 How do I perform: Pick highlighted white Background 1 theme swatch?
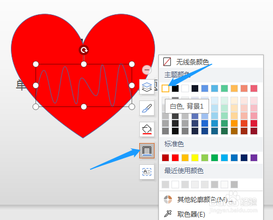pos(165,88)
